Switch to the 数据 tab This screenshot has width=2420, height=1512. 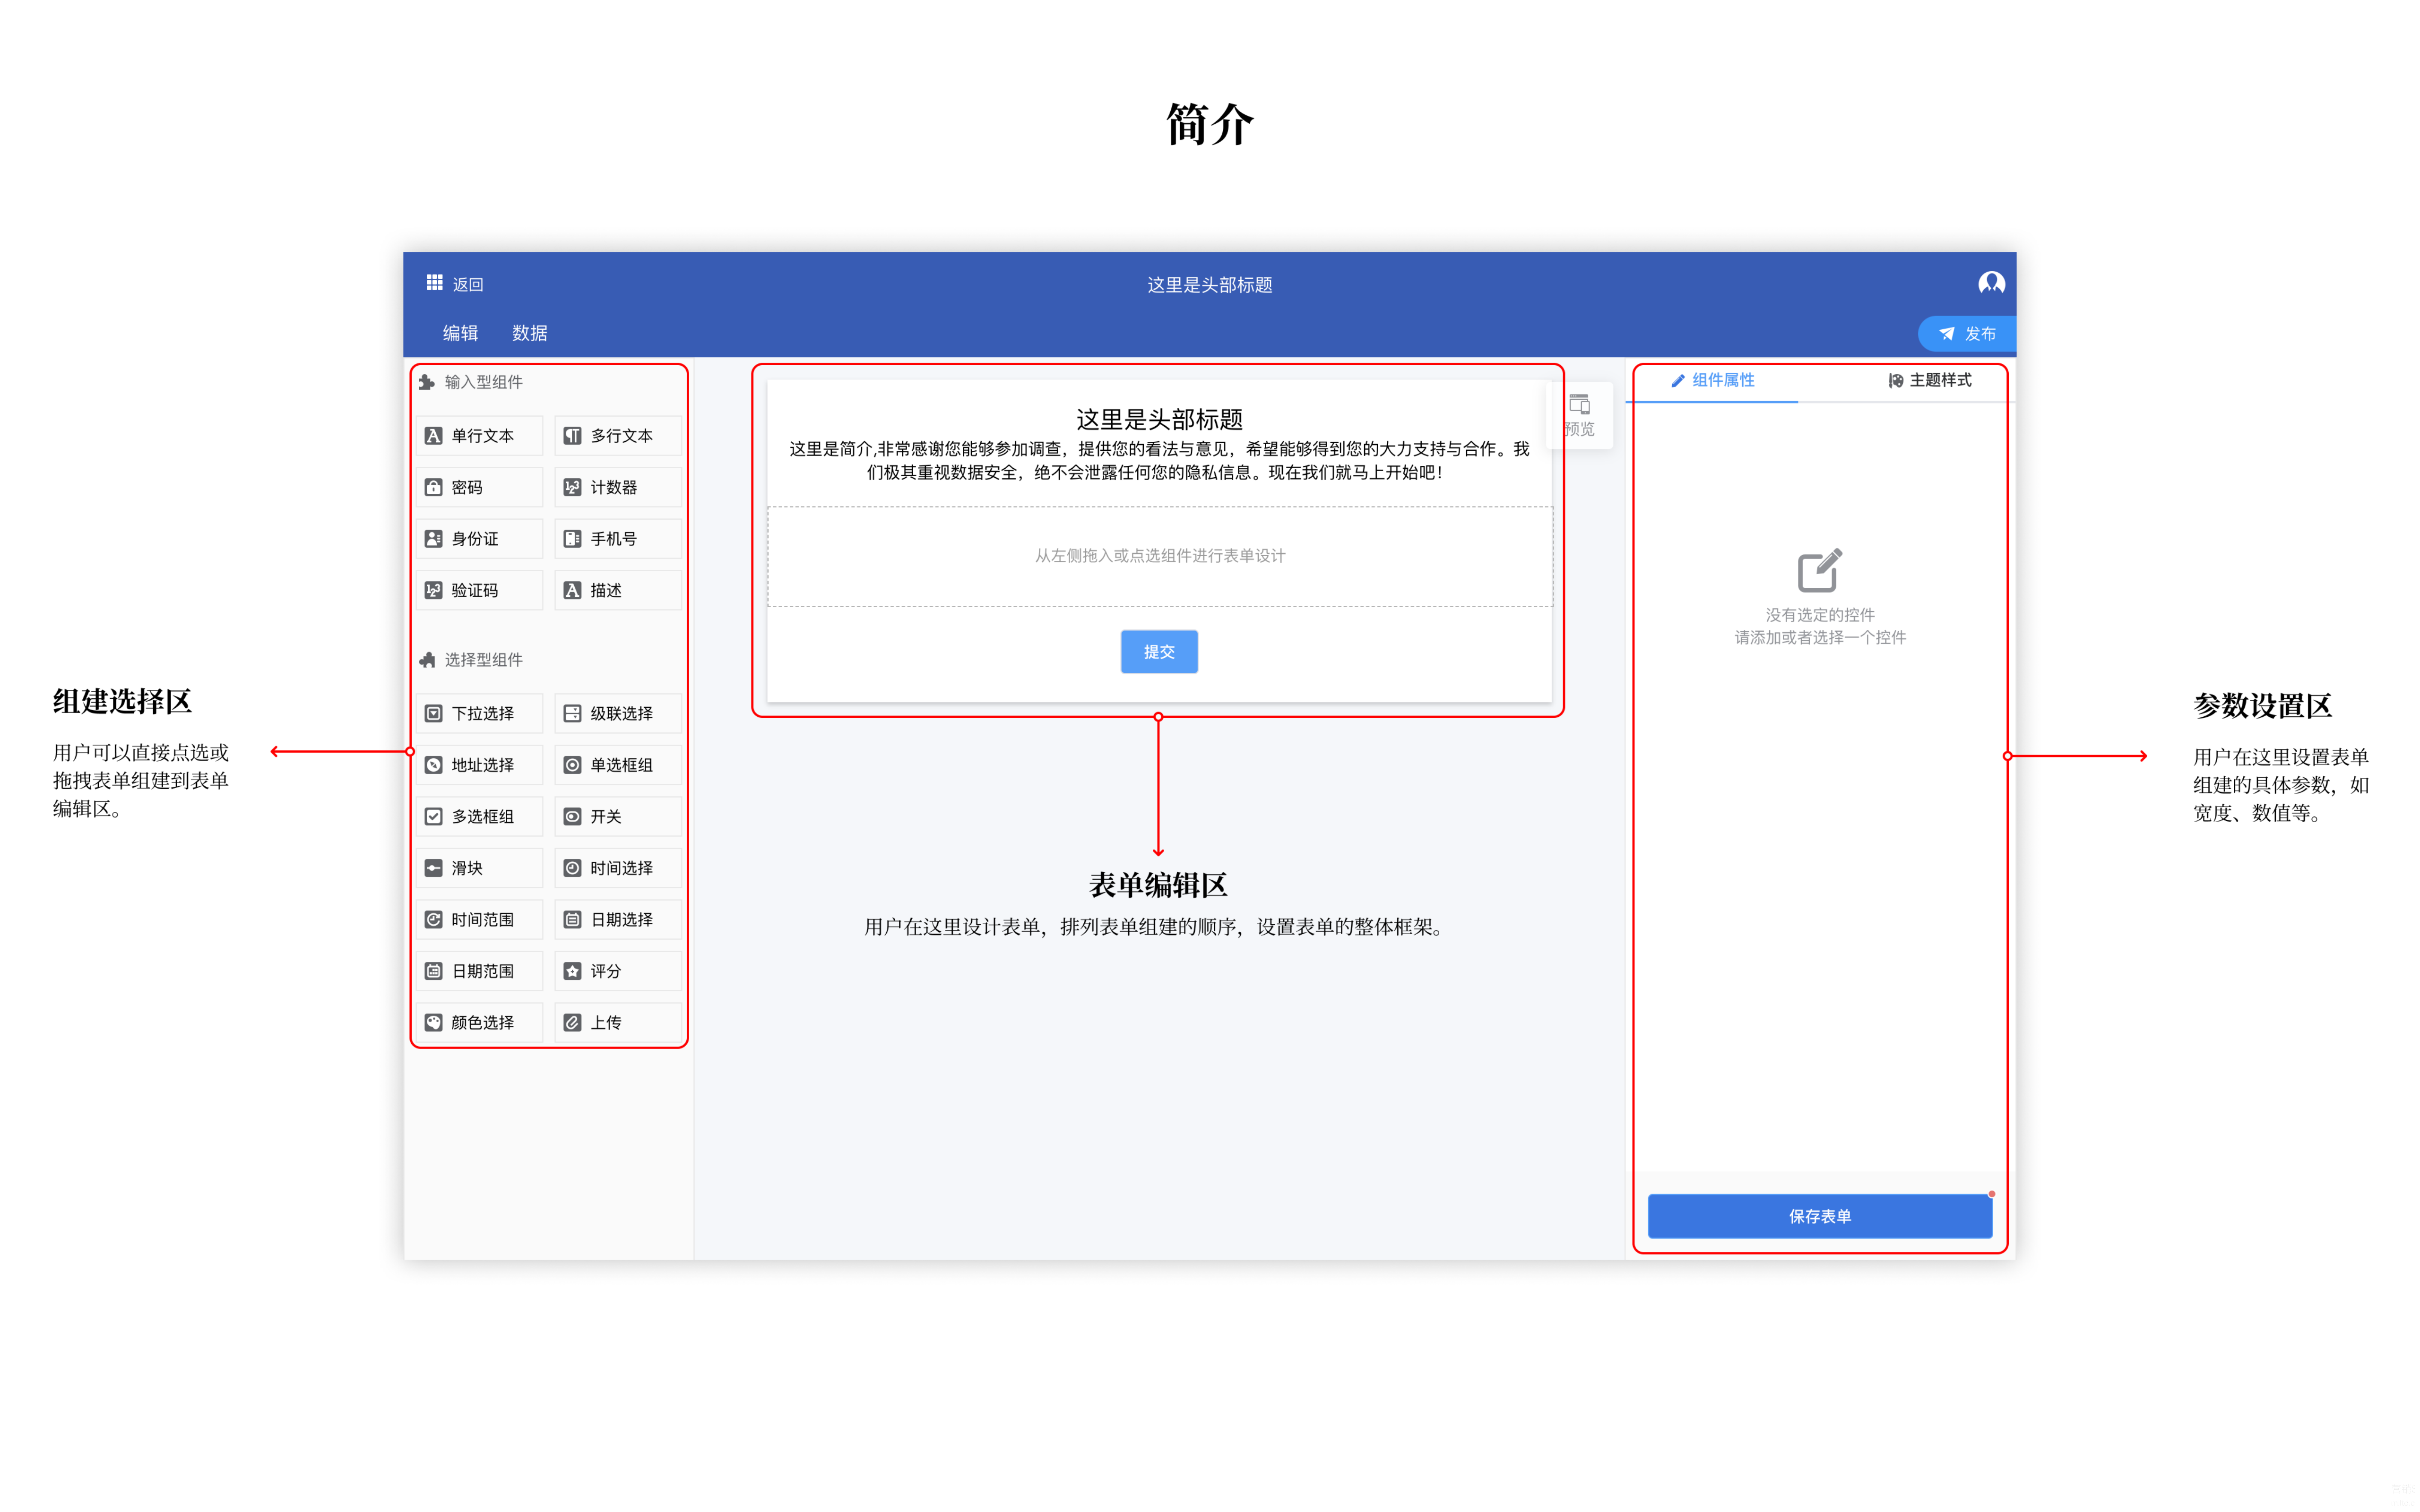pyautogui.click(x=529, y=333)
